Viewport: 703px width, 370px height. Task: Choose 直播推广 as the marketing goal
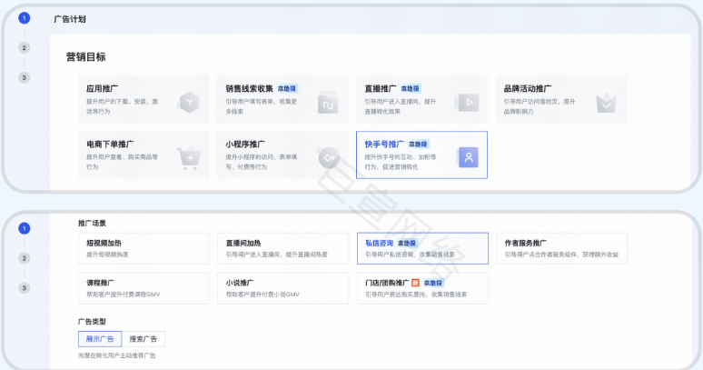(421, 99)
